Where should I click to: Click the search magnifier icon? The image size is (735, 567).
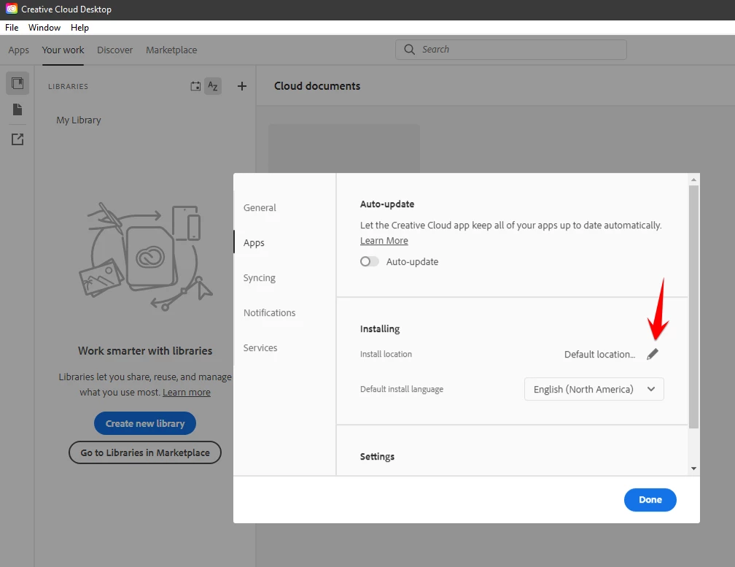(x=409, y=50)
